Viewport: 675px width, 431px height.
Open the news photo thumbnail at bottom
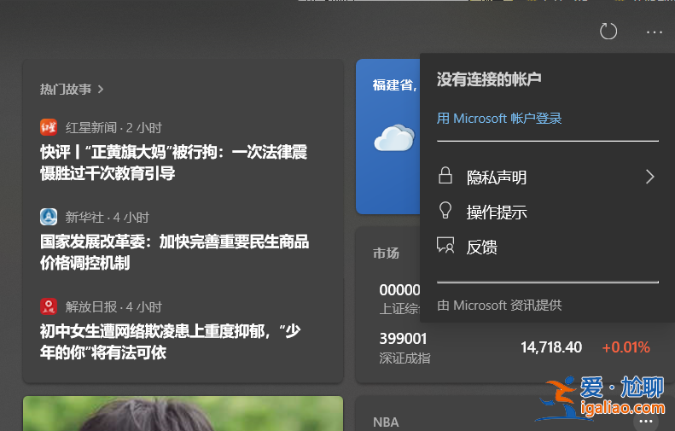coord(183,413)
